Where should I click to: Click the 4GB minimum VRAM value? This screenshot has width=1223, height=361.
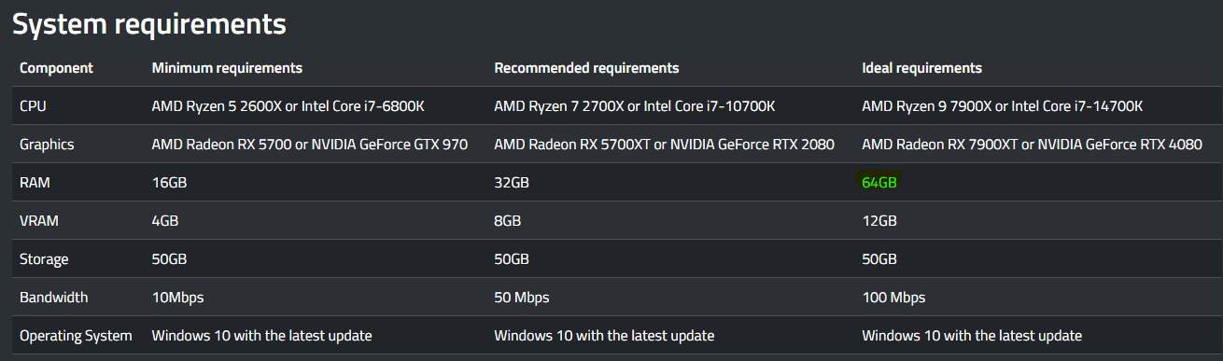[x=165, y=221]
